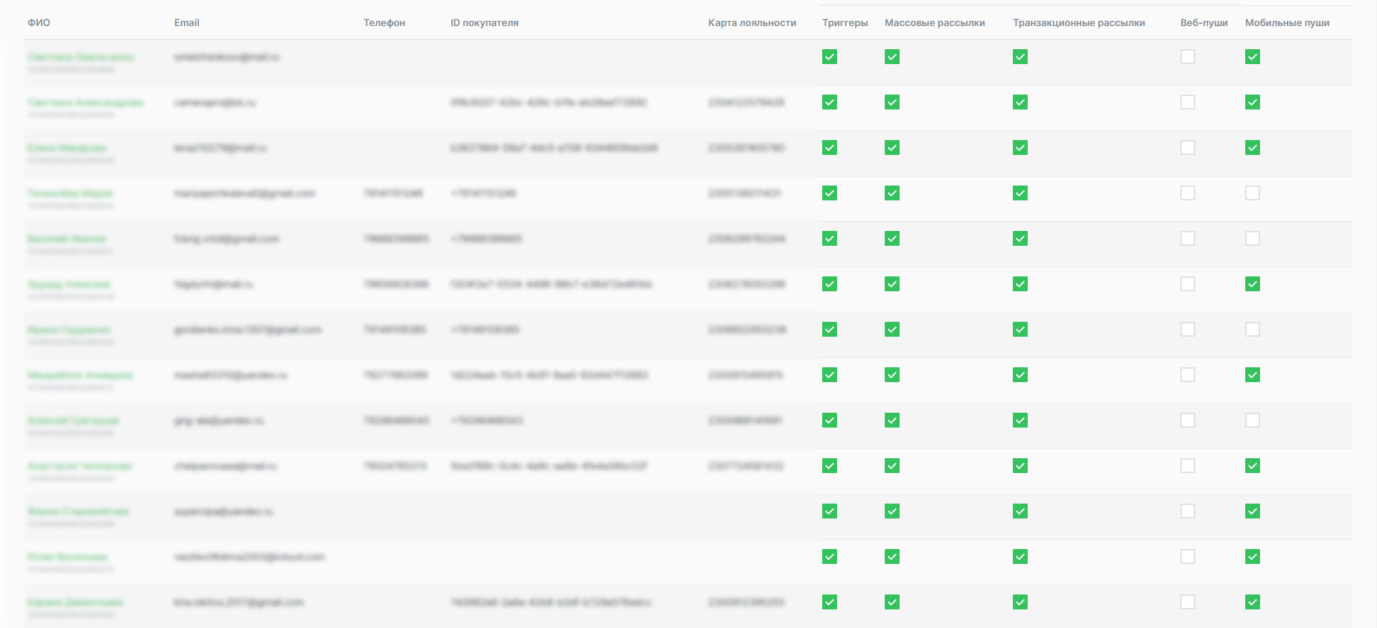
Task: Tick Мобильные пуши in the fifth row
Action: tap(1253, 238)
